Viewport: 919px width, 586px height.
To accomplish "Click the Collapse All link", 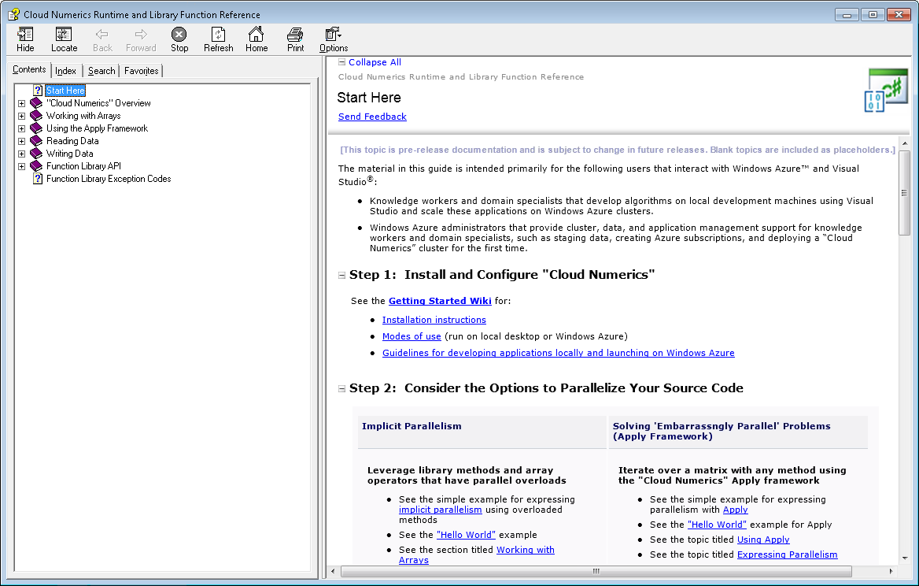I will coord(375,62).
